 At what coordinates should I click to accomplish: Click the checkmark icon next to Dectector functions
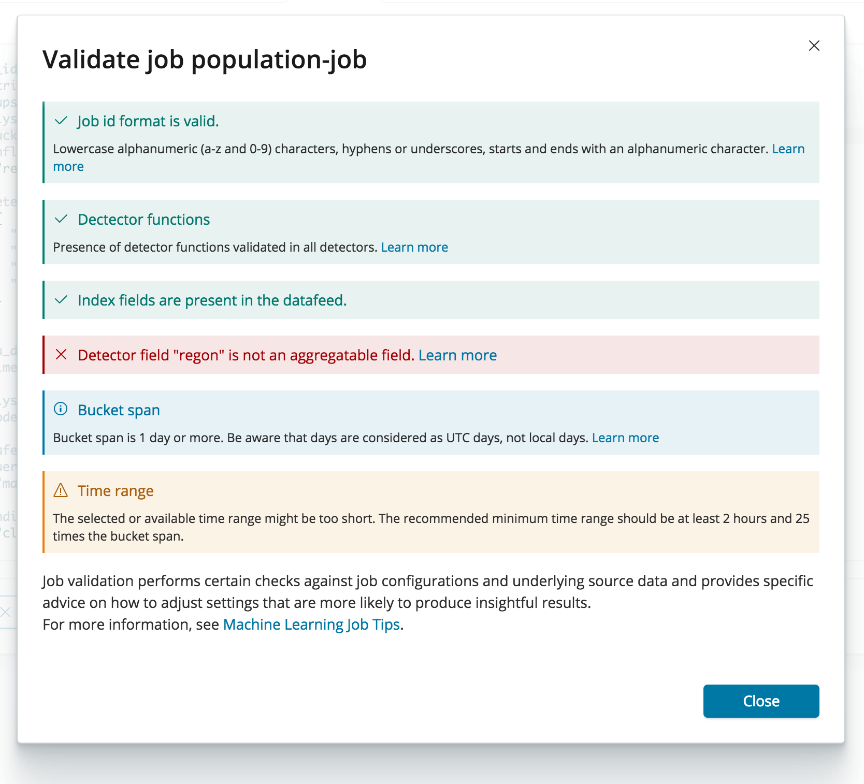[61, 219]
